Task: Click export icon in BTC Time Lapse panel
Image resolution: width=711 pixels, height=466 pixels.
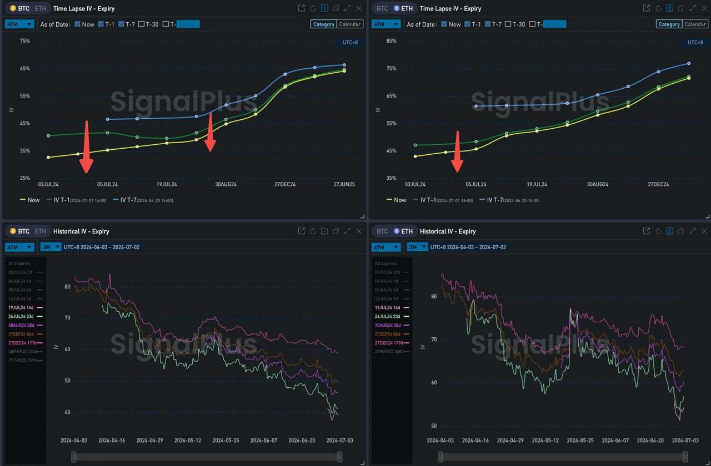Action: [x=302, y=8]
